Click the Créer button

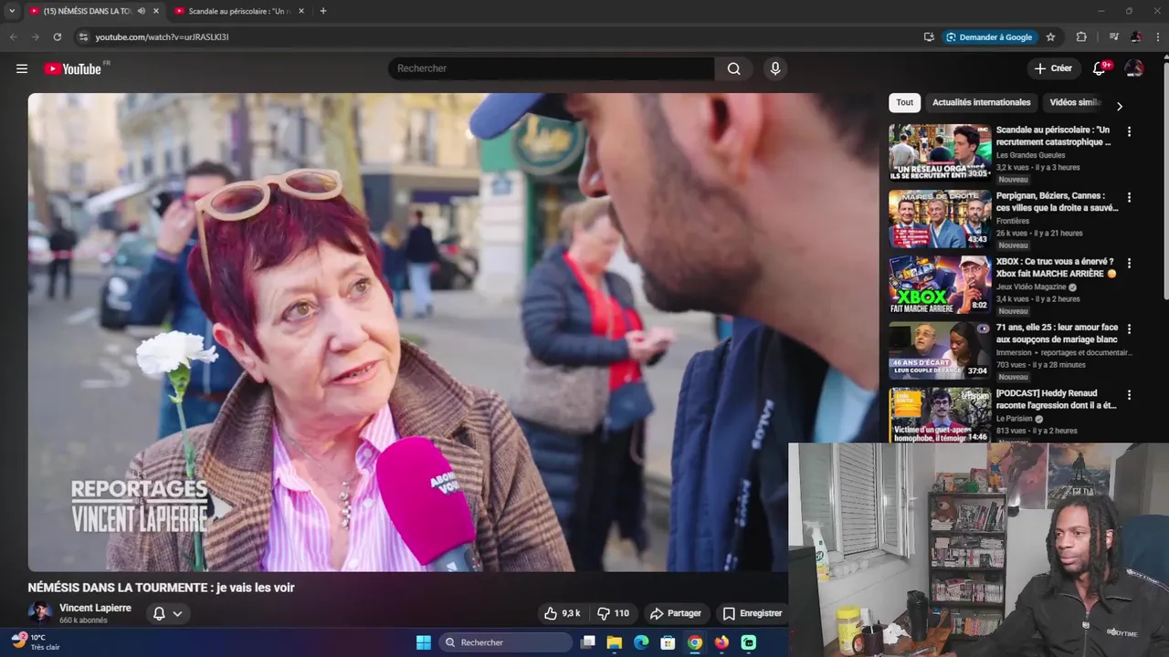coord(1053,68)
